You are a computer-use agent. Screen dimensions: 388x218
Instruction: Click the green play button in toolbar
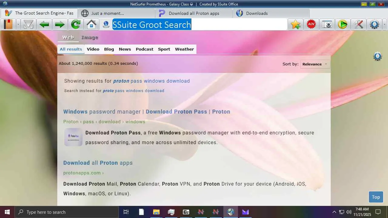coord(343,24)
